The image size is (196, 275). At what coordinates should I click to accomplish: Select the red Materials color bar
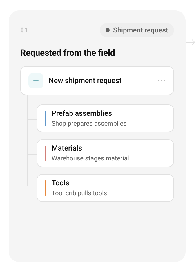46,153
